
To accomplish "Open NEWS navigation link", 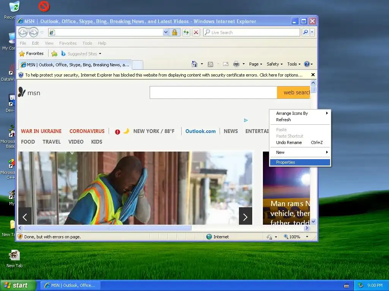I will (x=231, y=131).
